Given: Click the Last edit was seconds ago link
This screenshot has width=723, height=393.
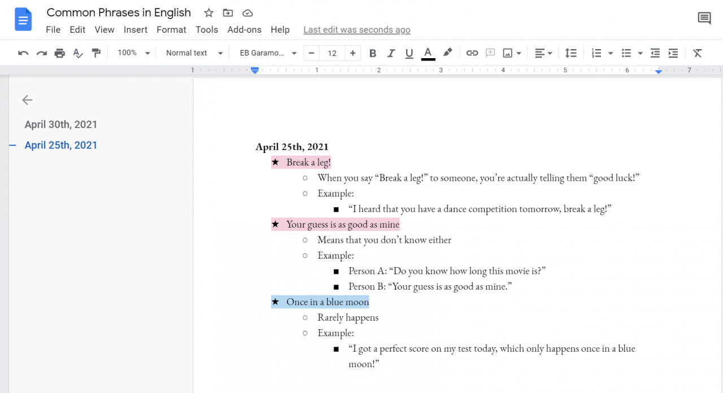Looking at the screenshot, I should coord(356,30).
